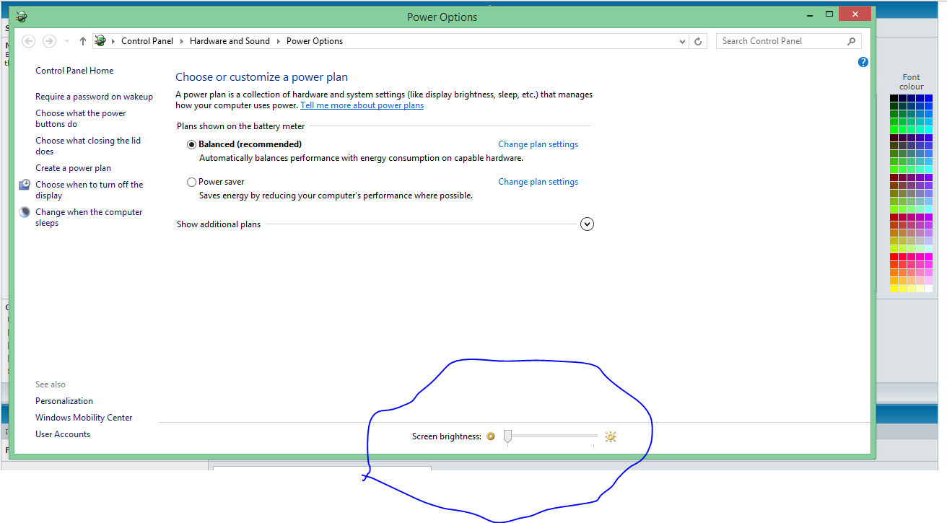Select the Balanced (recommended) power plan
This screenshot has width=947, height=523.
click(191, 144)
